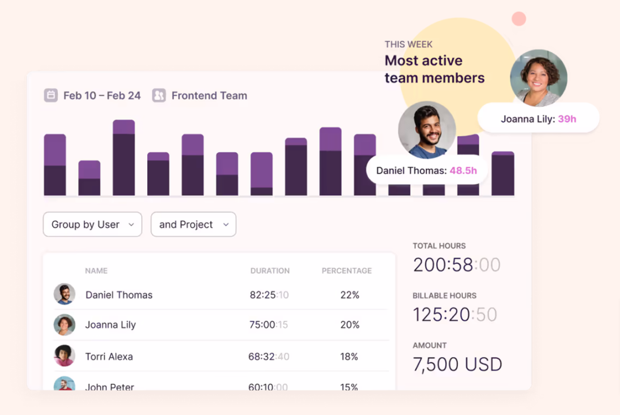
Task: Sort by the Duration column header
Action: pyautogui.click(x=270, y=271)
